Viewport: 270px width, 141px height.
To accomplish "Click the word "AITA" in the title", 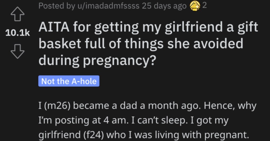I will tap(54, 27).
